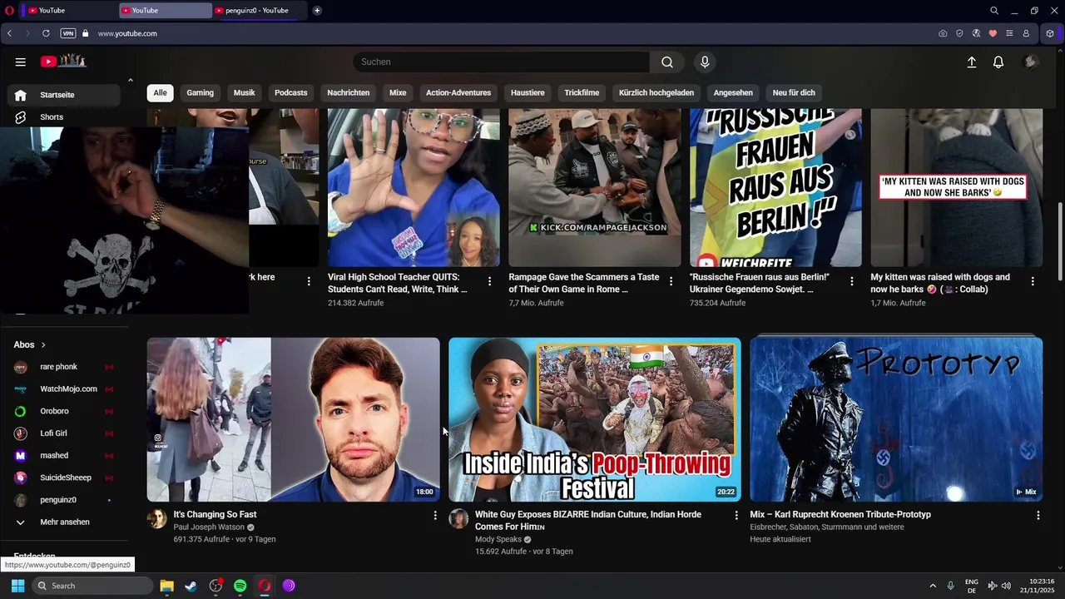Select the Neu für dich chip
This screenshot has width=1065, height=599.
(794, 92)
